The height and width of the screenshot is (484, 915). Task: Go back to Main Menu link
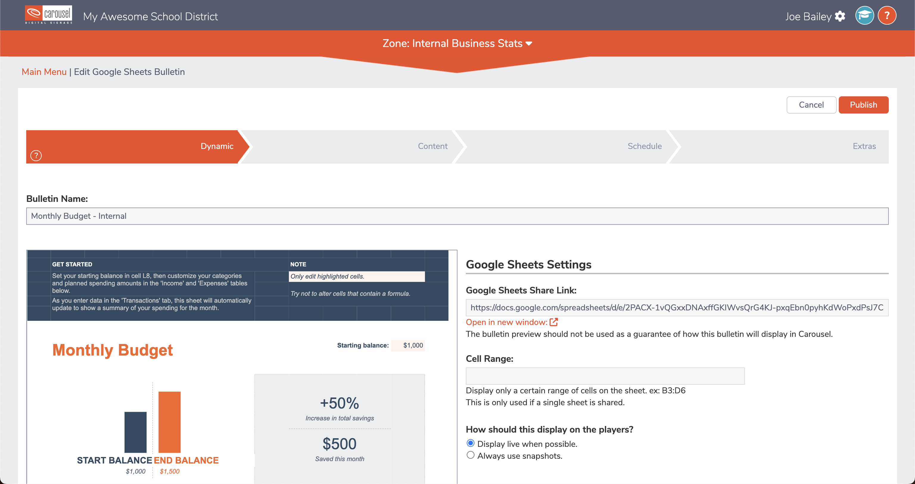point(44,72)
